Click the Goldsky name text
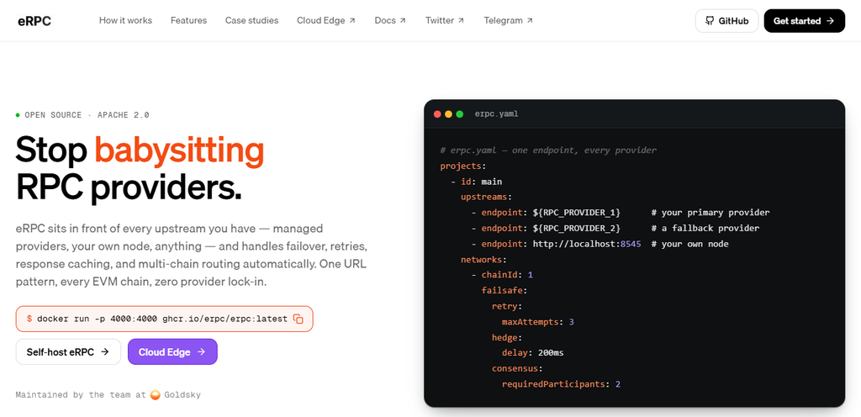This screenshot has height=417, width=861. pyautogui.click(x=182, y=395)
